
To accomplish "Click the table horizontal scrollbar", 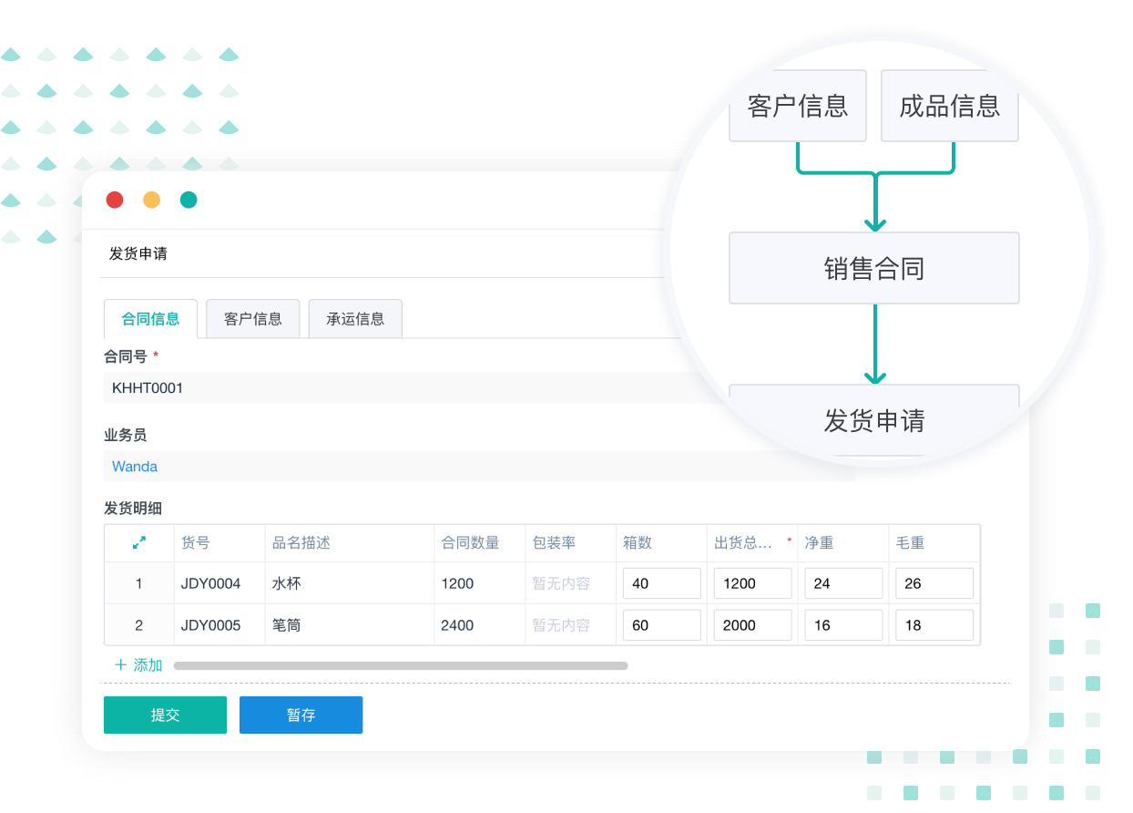I will pyautogui.click(x=401, y=666).
